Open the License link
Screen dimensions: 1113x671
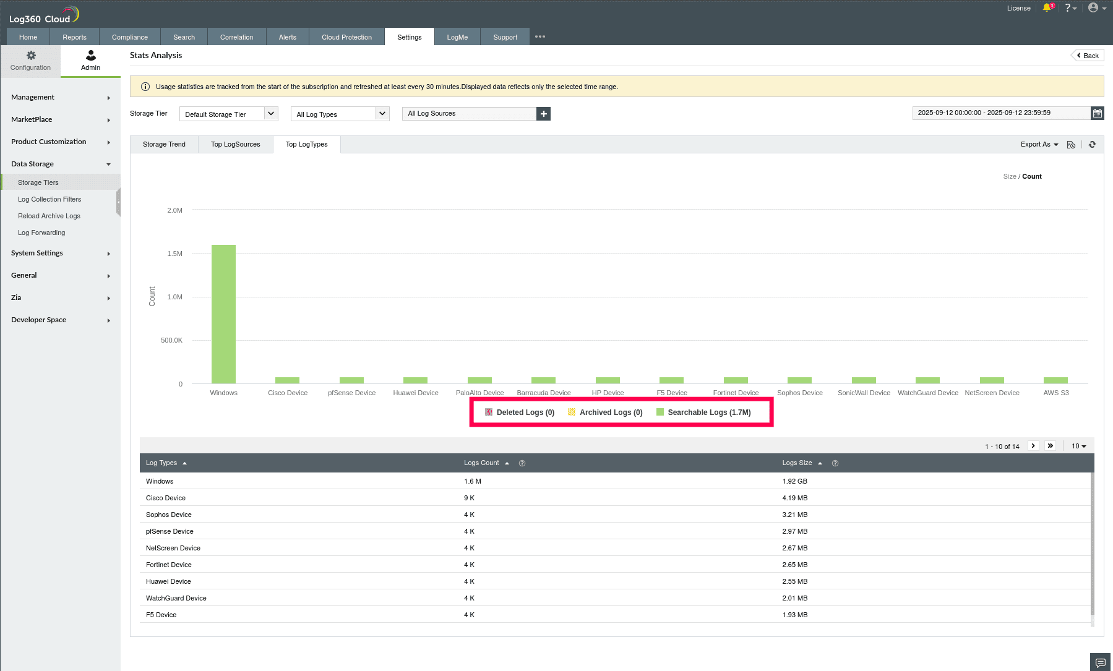(1019, 8)
